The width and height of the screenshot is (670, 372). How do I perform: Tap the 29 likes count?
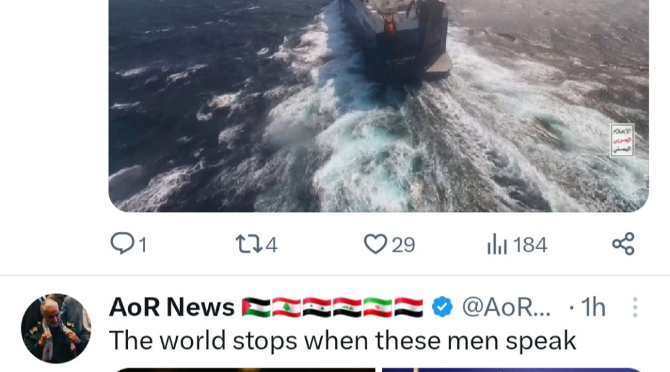coord(403,245)
